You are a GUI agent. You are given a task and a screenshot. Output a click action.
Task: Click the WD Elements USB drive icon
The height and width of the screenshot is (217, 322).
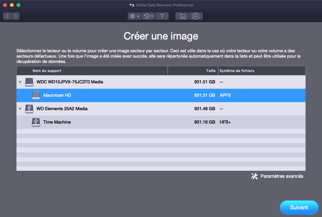tap(29, 109)
